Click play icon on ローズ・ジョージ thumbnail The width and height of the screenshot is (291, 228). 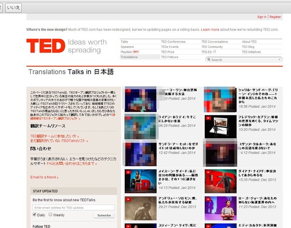[x=208, y=199]
